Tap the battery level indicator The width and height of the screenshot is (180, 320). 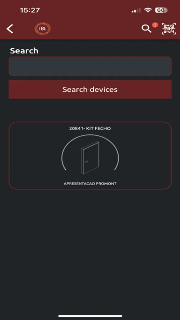[x=161, y=10]
